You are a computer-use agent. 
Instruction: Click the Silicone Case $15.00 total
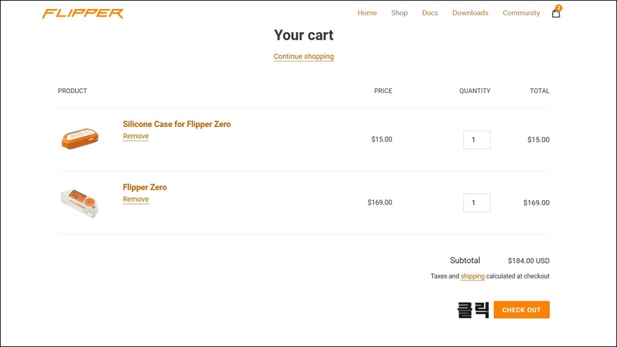pos(539,140)
